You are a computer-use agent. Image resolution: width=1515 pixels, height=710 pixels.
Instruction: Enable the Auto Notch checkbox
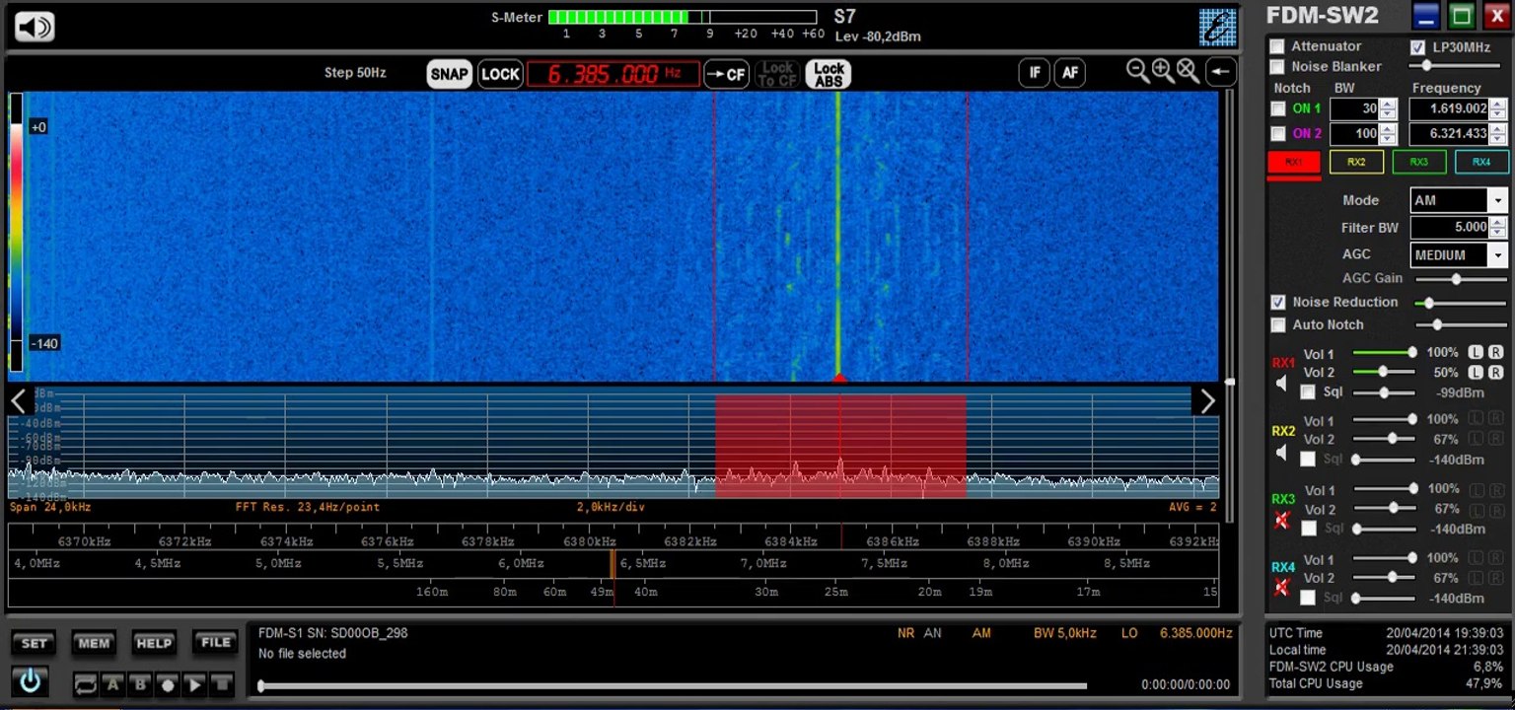coord(1278,324)
